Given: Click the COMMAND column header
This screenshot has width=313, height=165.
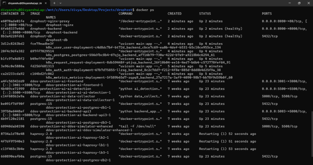Looking at the screenshot, I should point(125,13).
